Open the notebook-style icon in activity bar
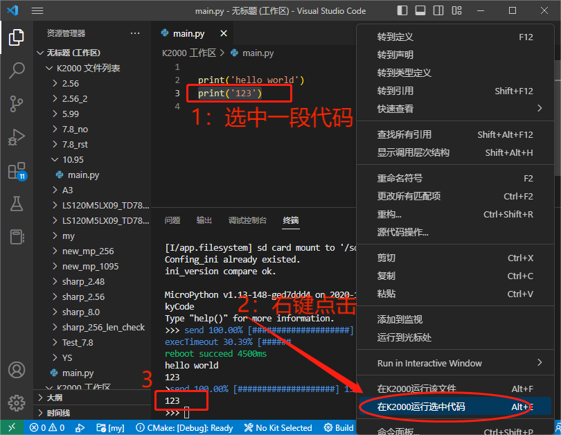Viewport: 561px width, 435px height. click(17, 236)
